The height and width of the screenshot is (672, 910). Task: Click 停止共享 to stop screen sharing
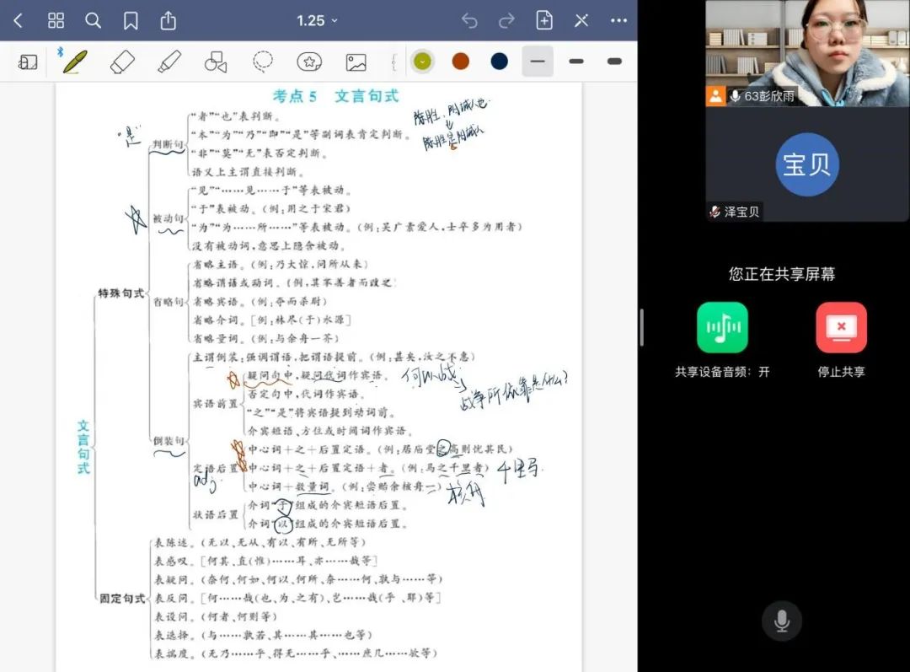click(x=841, y=327)
